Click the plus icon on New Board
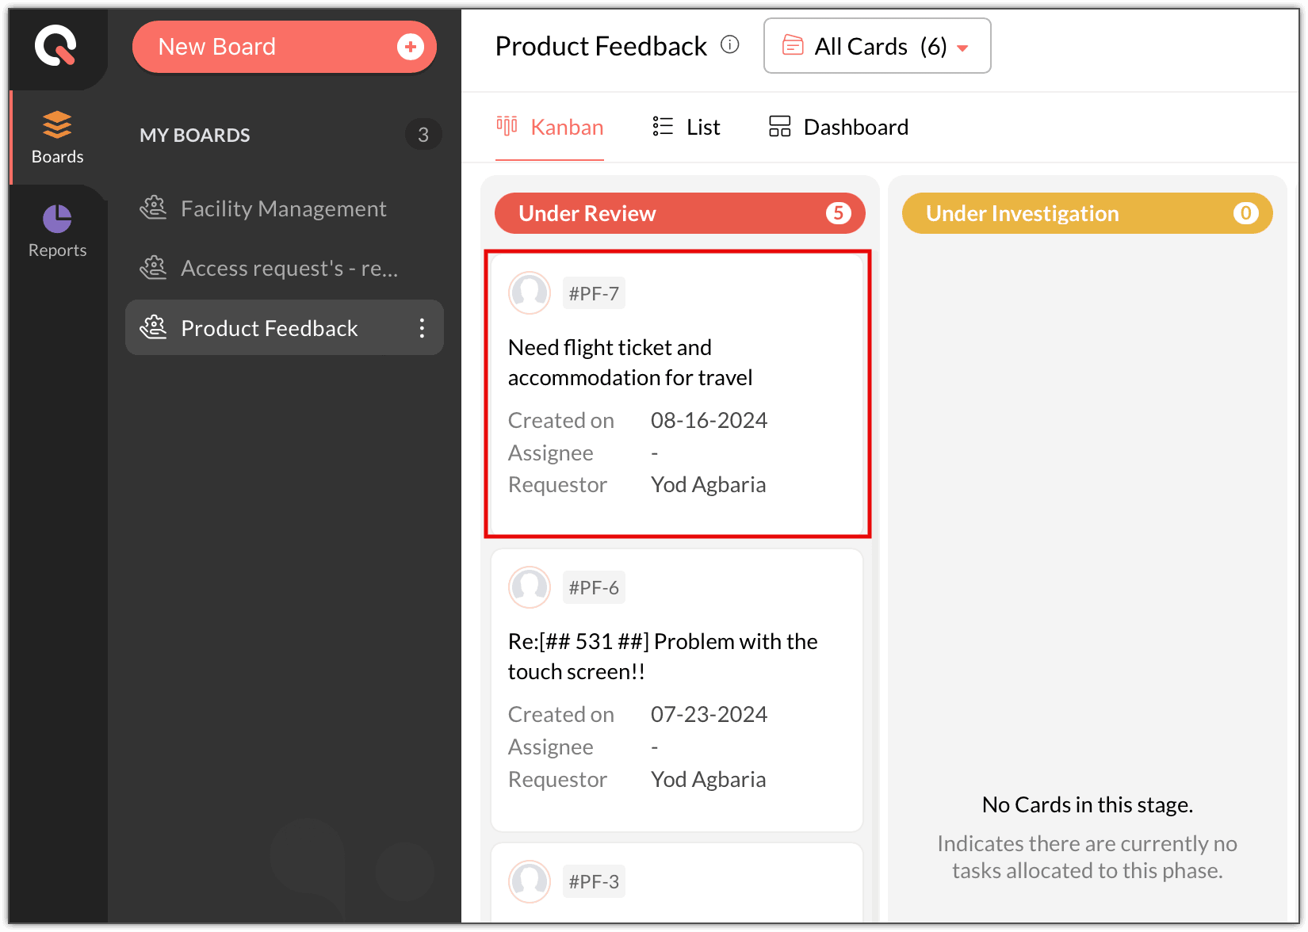 tap(410, 47)
